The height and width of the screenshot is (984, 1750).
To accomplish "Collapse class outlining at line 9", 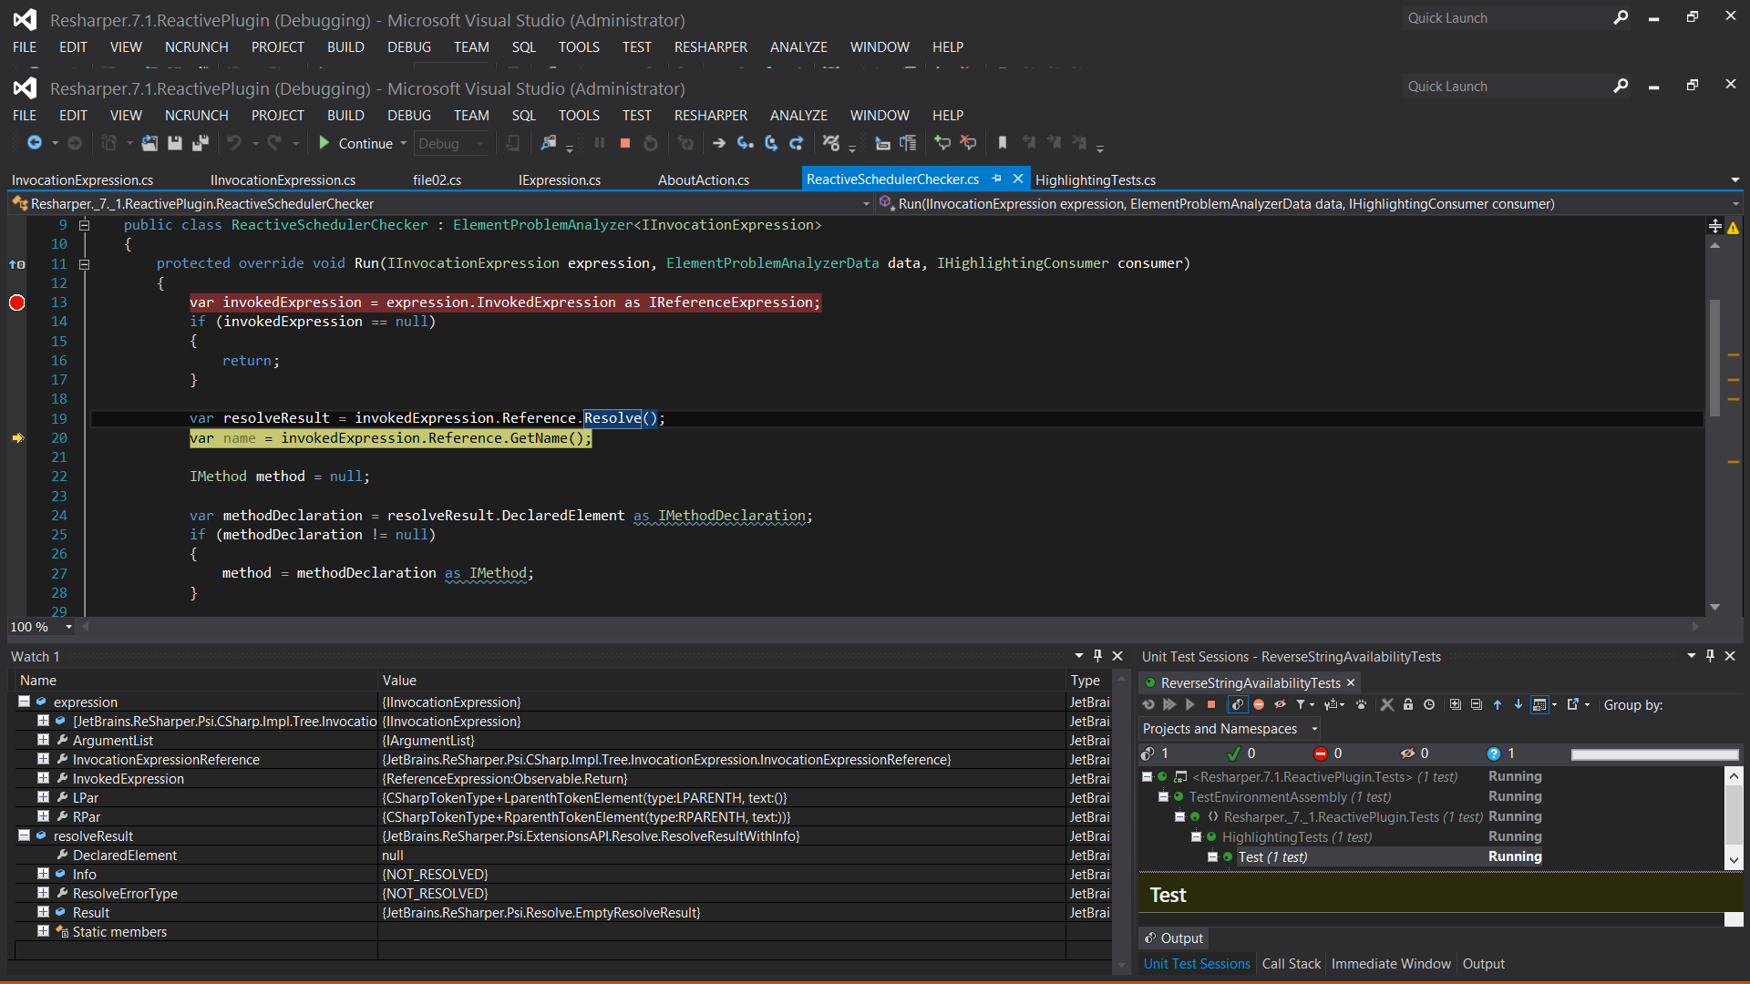I will [x=84, y=225].
